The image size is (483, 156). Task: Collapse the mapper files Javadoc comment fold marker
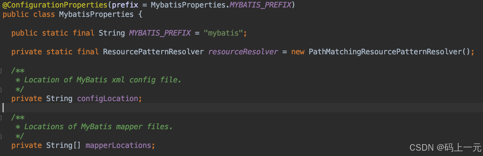tap(1, 118)
